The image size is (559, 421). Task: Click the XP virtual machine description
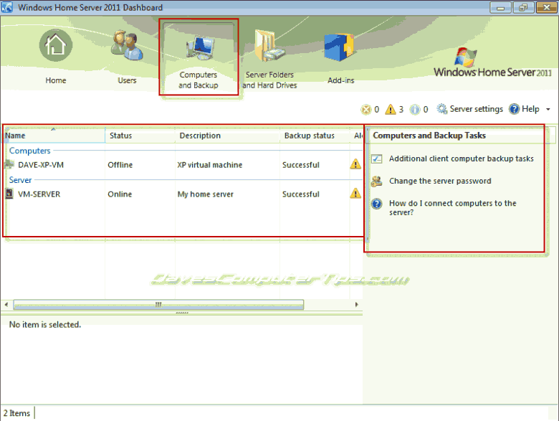[209, 165]
